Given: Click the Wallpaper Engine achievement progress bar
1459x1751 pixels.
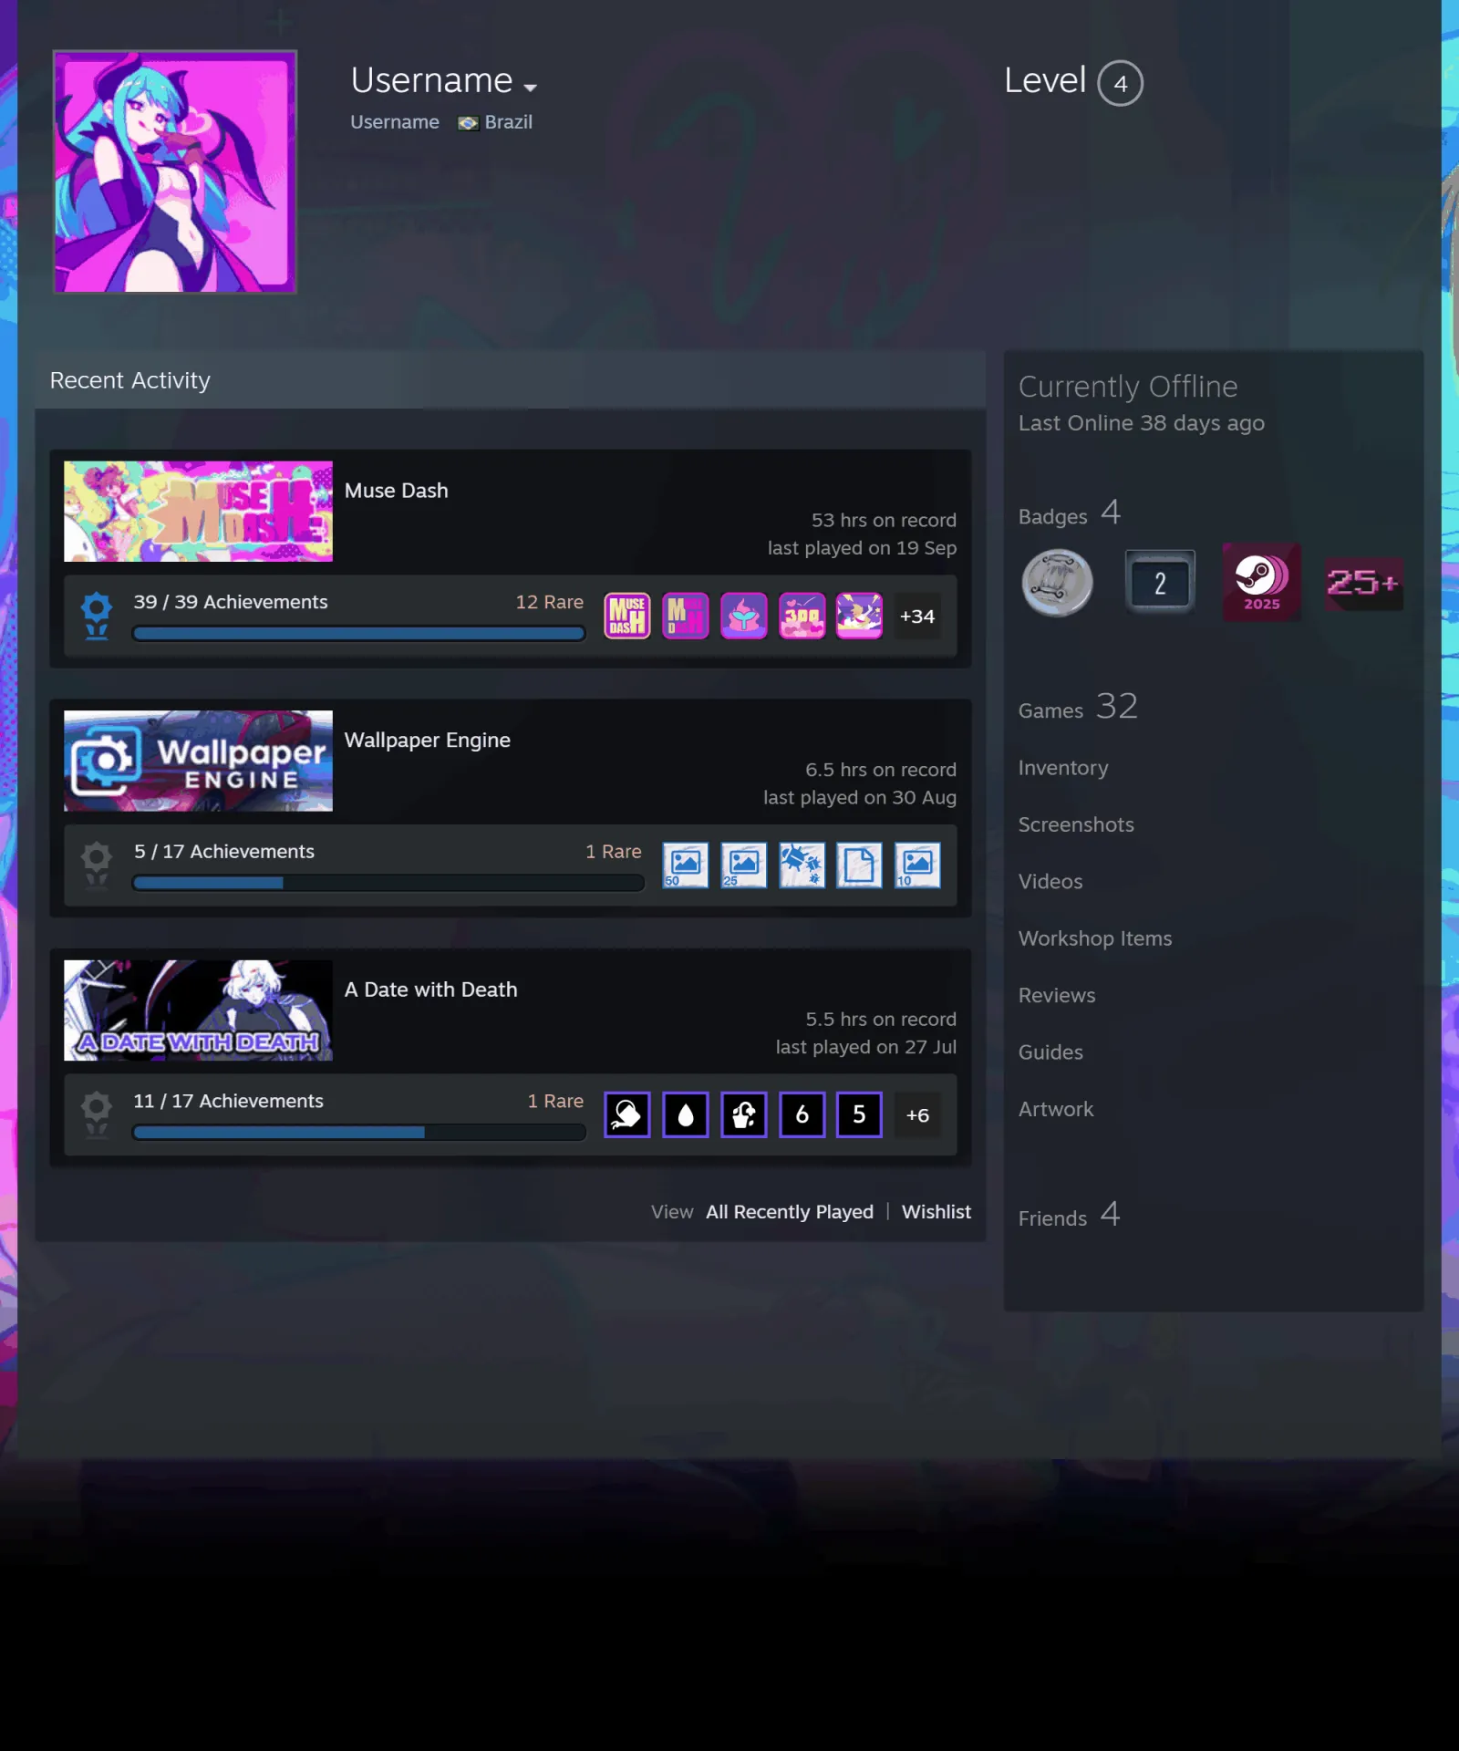Looking at the screenshot, I should 388,883.
